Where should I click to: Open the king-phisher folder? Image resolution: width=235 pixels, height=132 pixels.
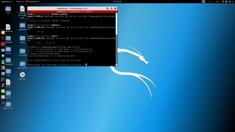(22, 64)
